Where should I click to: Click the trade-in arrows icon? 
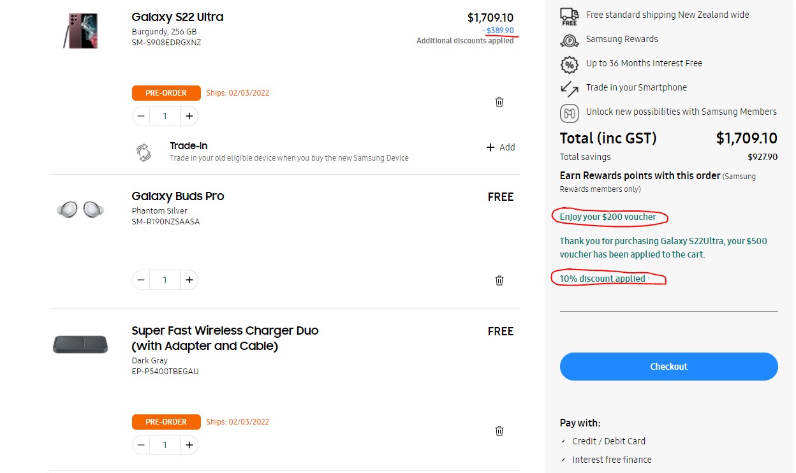570,89
